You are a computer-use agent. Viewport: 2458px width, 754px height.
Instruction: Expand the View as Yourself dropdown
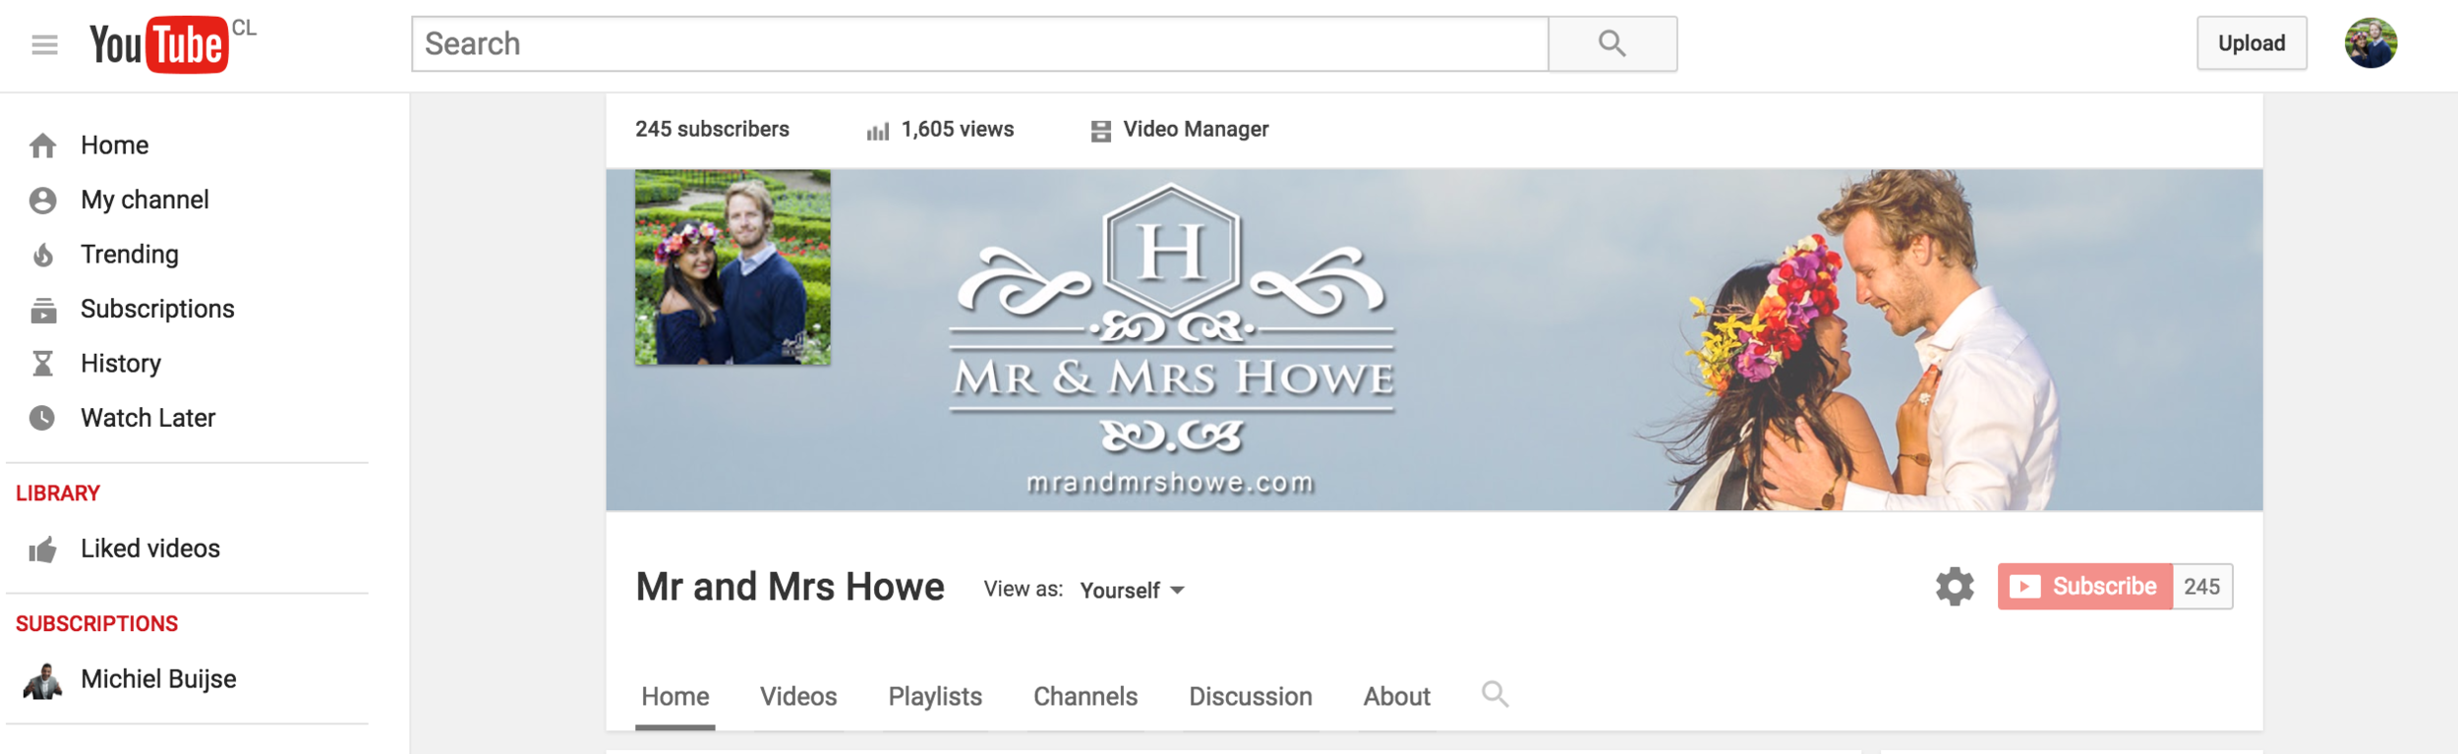pos(1133,590)
